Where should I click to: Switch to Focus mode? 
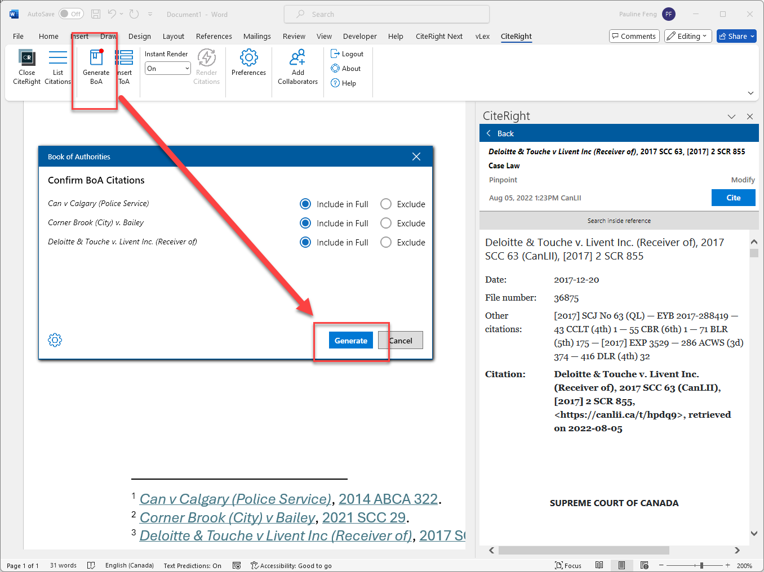[x=568, y=565]
